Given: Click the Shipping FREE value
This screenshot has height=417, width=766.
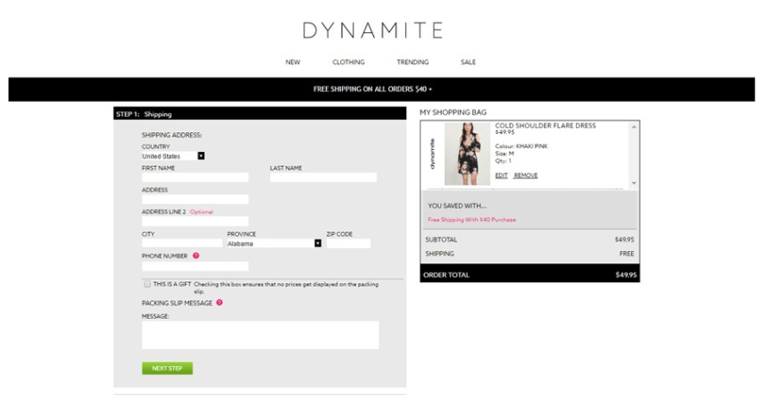Looking at the screenshot, I should pyautogui.click(x=627, y=254).
